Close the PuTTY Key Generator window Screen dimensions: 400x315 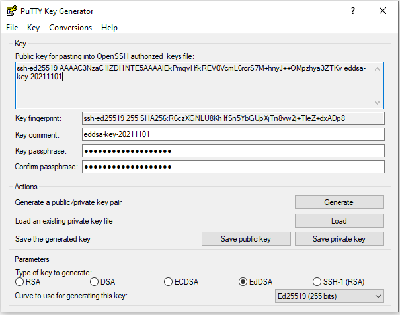point(383,11)
